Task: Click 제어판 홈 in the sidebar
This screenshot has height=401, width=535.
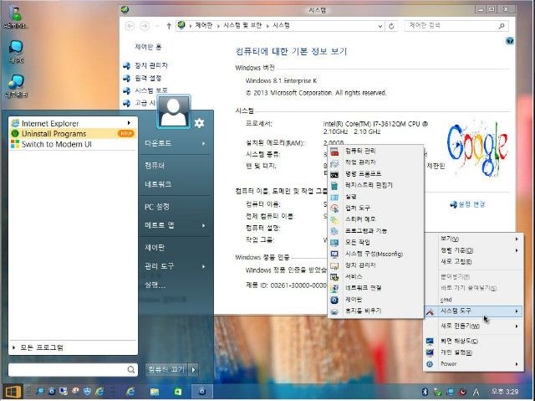Action: pos(148,47)
